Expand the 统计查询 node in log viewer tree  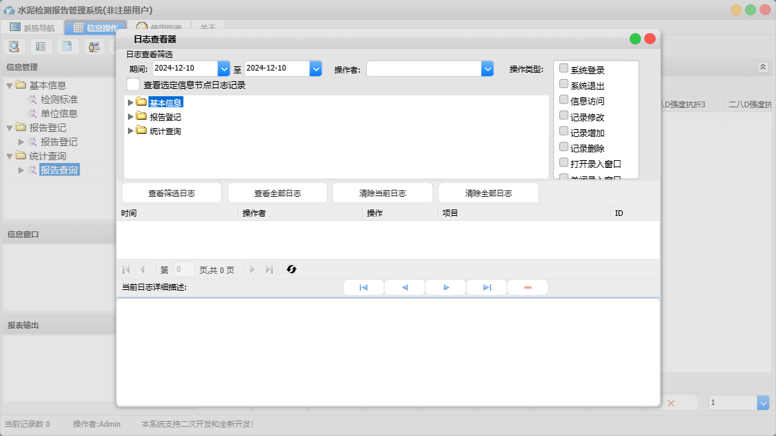pos(130,131)
